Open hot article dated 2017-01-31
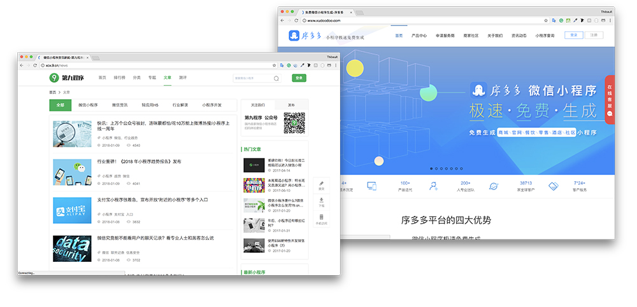This screenshot has height=307, width=637. pos(274,226)
